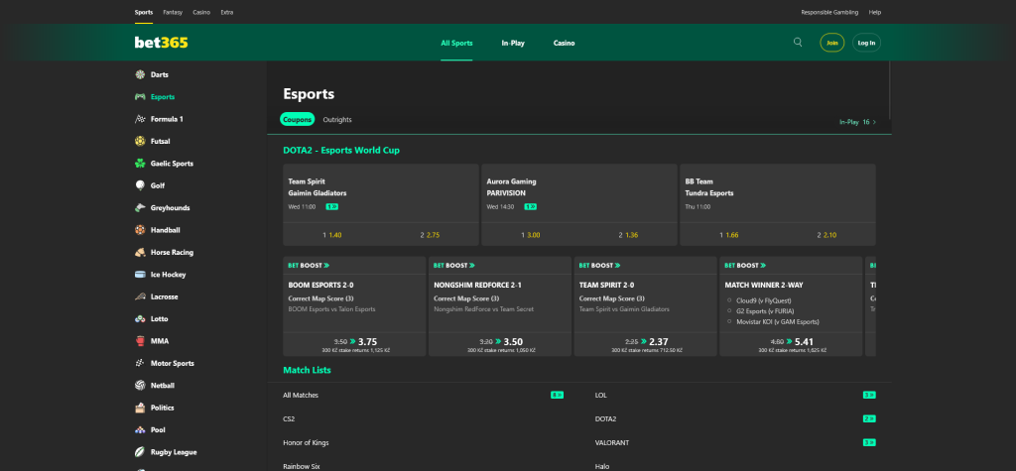Click the Join button
The height and width of the screenshot is (471, 1016).
click(x=831, y=43)
